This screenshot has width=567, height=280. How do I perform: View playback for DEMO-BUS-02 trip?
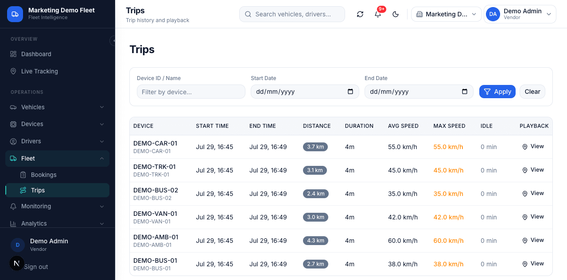[533, 193]
